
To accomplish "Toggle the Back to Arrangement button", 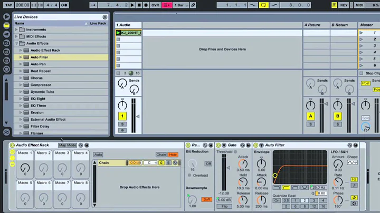I will click(x=167, y=5).
